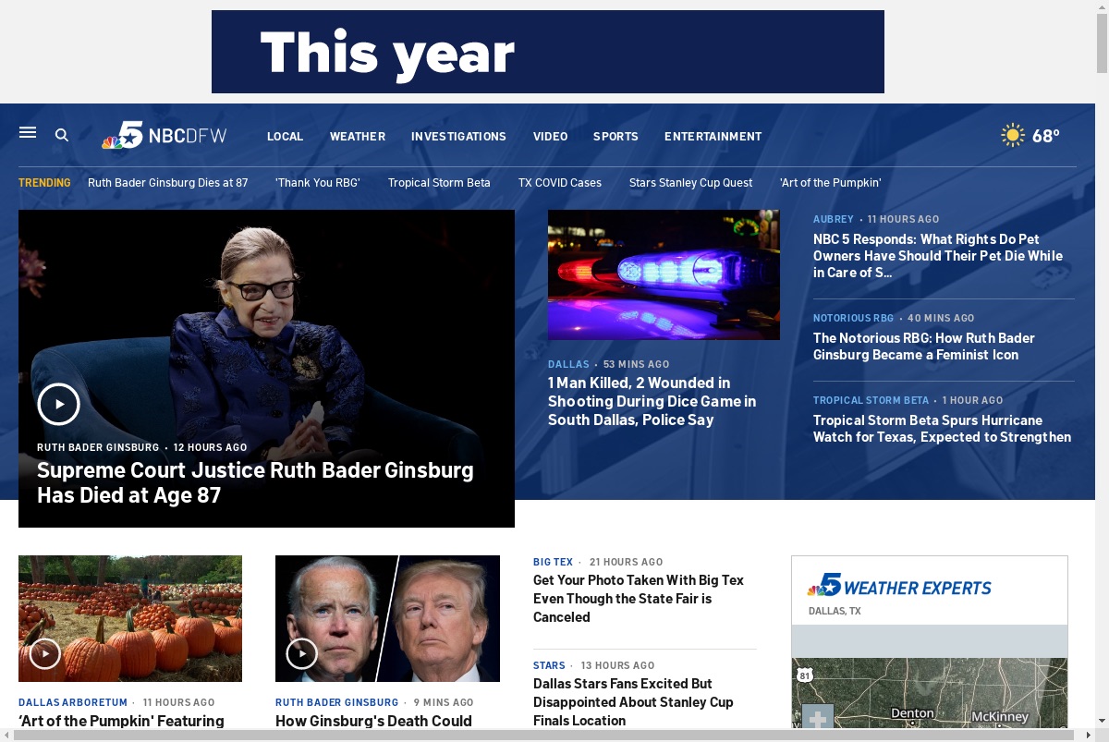Open trending TX COVID Cases link
This screenshot has width=1109, height=742.
pyautogui.click(x=560, y=182)
